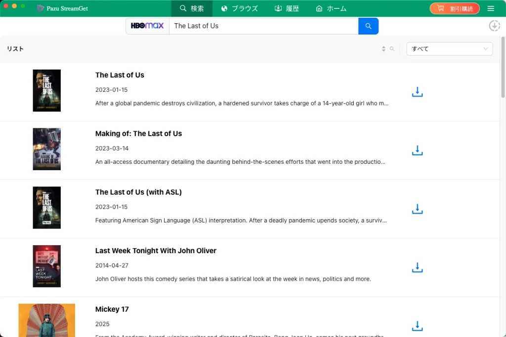Download The Last of Us (with ASL)
This screenshot has width=506, height=337.
pos(417,209)
